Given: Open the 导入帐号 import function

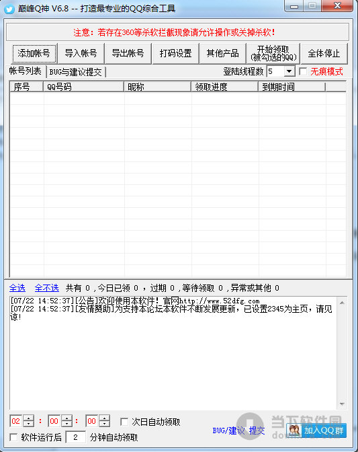Looking at the screenshot, I should (x=81, y=54).
